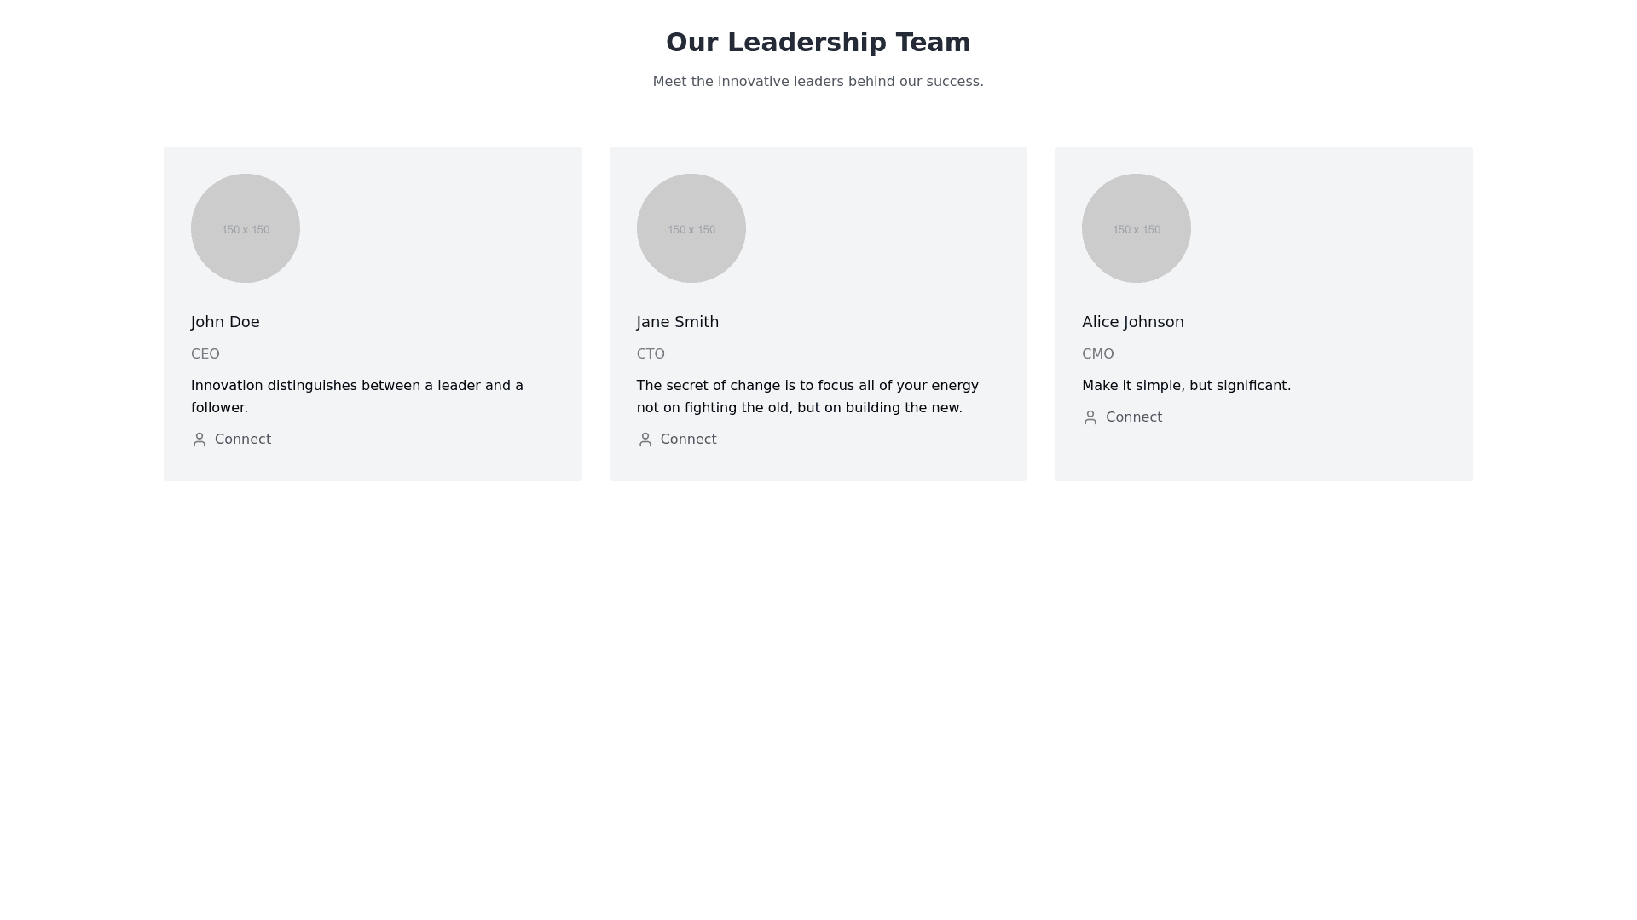The height and width of the screenshot is (920, 1637).
Task: Click the CTO role label
Action: pos(651,354)
